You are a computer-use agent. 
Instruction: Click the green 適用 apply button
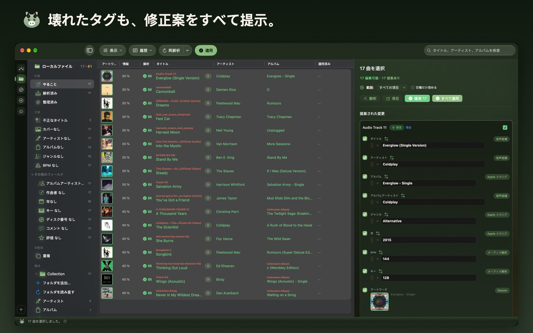coord(206,50)
